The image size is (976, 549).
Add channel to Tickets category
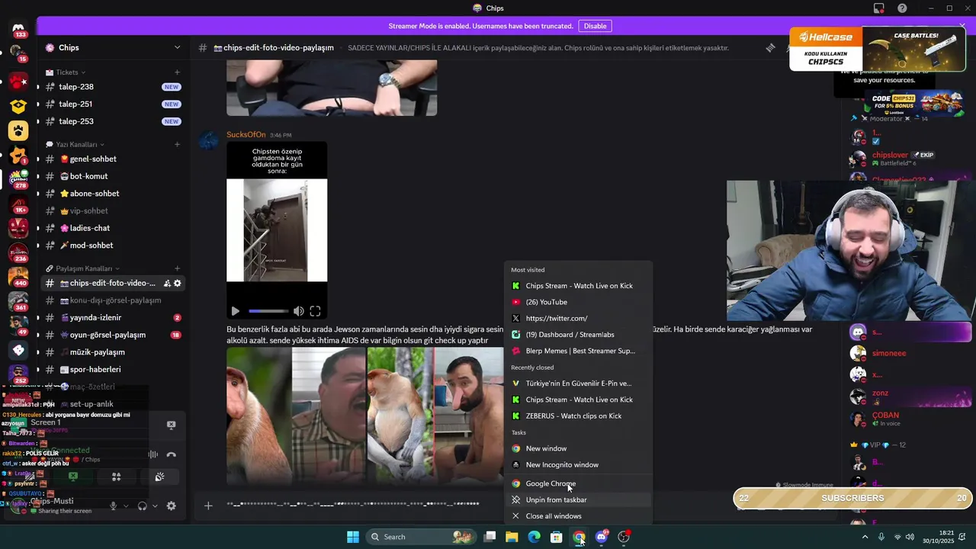177,72
